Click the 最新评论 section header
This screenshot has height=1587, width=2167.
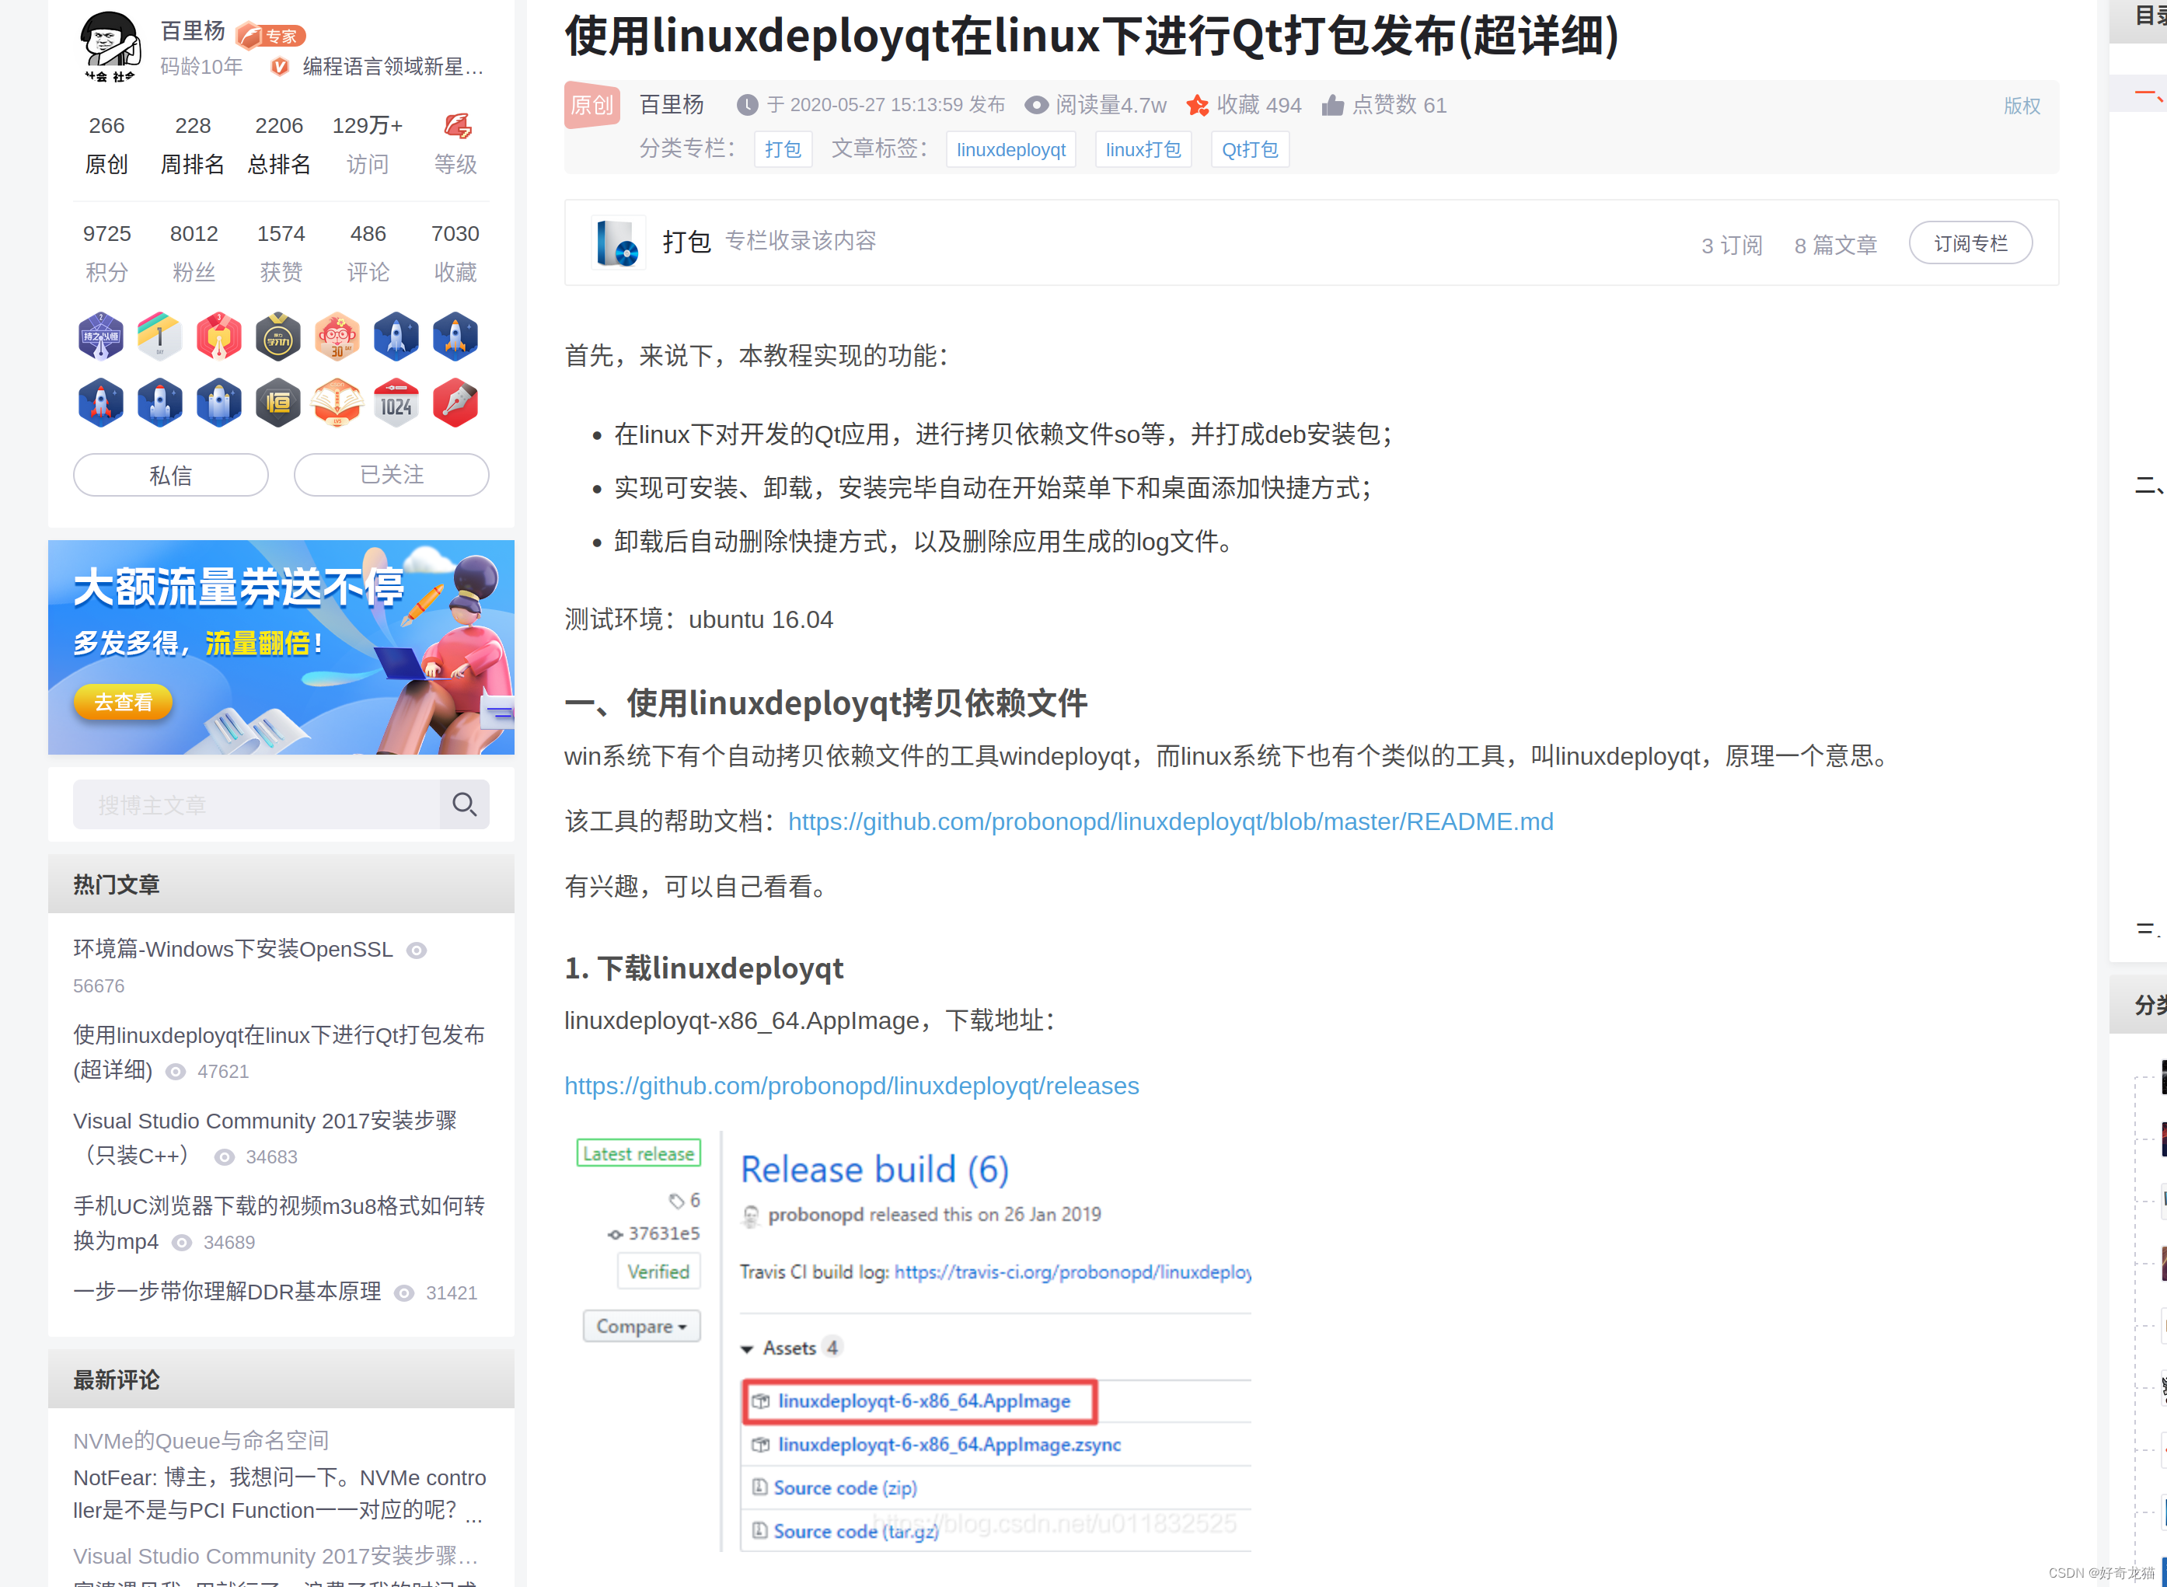(281, 1379)
